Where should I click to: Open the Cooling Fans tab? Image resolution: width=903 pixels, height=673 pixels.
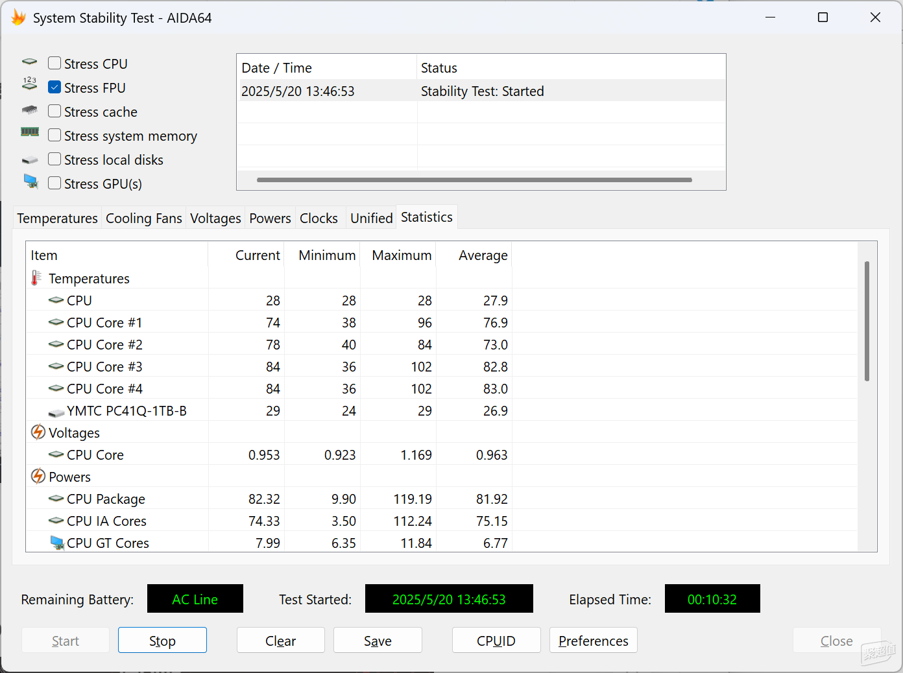(144, 218)
